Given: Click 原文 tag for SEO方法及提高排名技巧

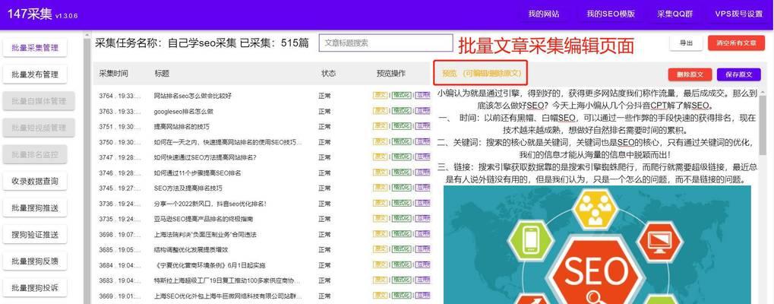Looking at the screenshot, I should point(380,188).
